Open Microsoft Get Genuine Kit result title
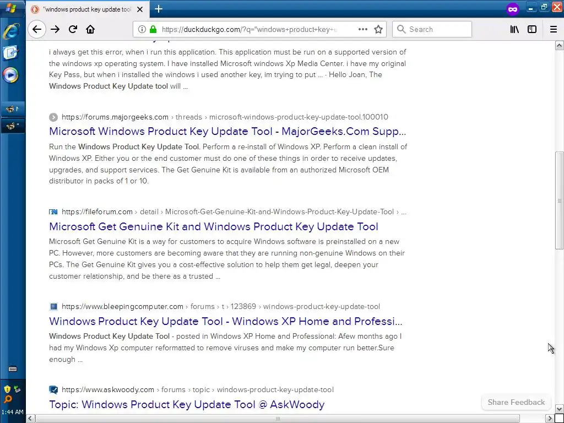This screenshot has width=564, height=423. coord(214,226)
